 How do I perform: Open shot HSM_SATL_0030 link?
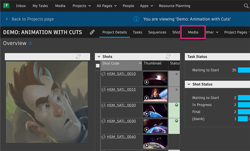121,121
